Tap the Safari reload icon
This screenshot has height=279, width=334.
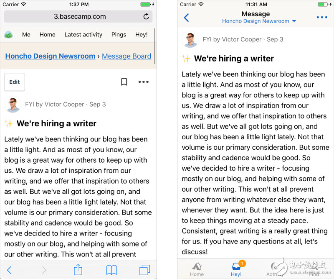146,17
